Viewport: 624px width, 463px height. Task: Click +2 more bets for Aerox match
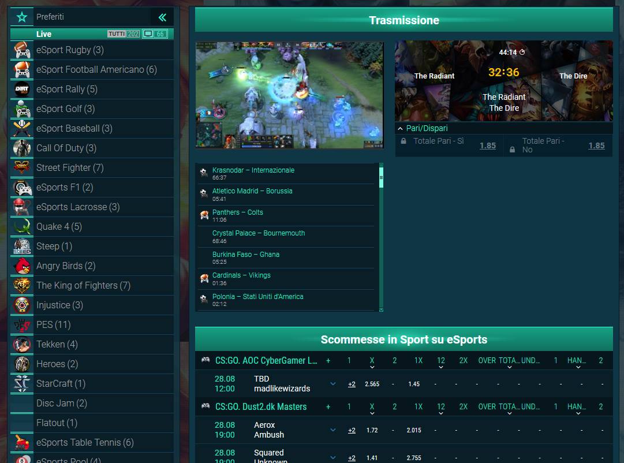(x=352, y=430)
